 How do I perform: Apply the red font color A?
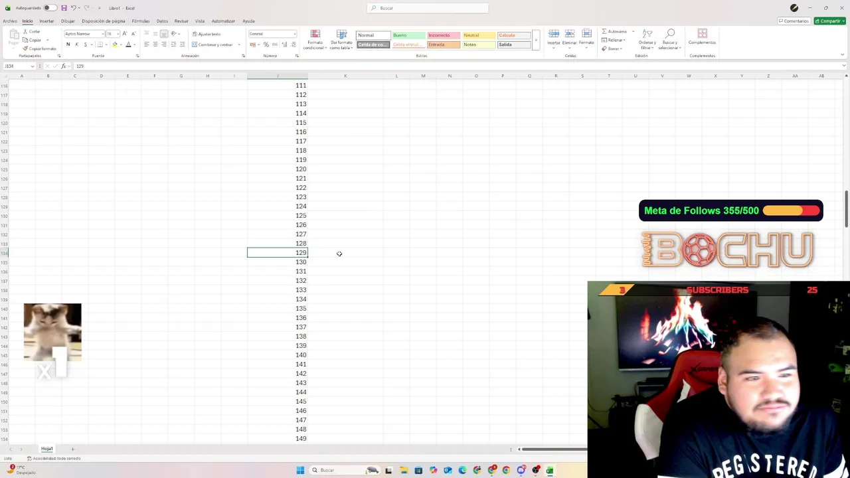pyautogui.click(x=128, y=44)
